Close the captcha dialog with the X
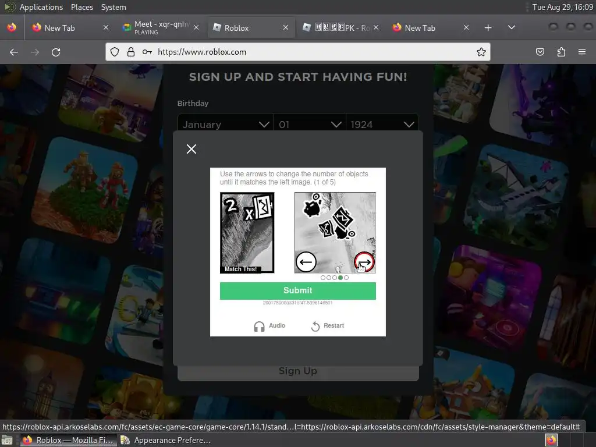Viewport: 596px width, 447px height. click(191, 149)
